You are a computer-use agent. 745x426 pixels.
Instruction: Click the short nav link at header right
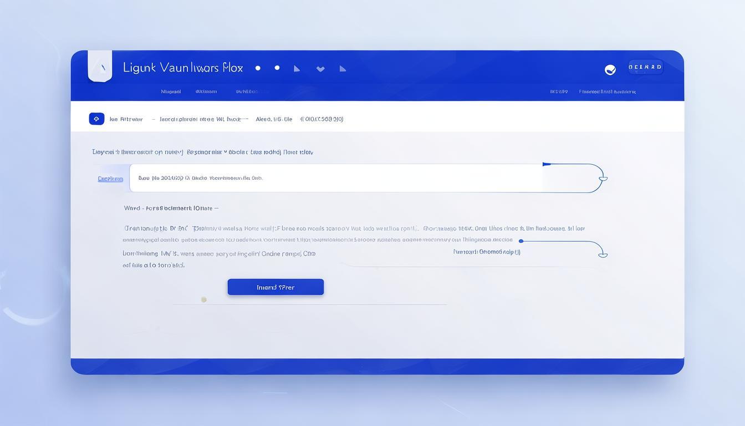[x=559, y=92]
